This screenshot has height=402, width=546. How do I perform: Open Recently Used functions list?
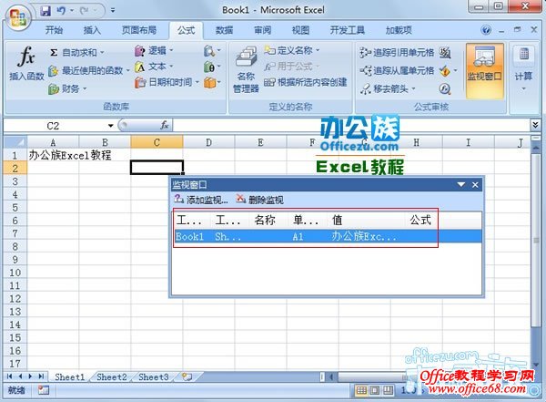pos(89,71)
